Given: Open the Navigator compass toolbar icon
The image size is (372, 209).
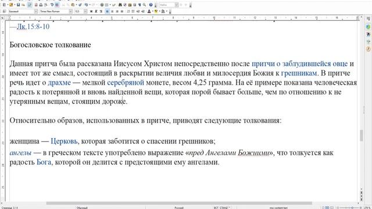Looking at the screenshot, I should pyautogui.click(x=125, y=5).
